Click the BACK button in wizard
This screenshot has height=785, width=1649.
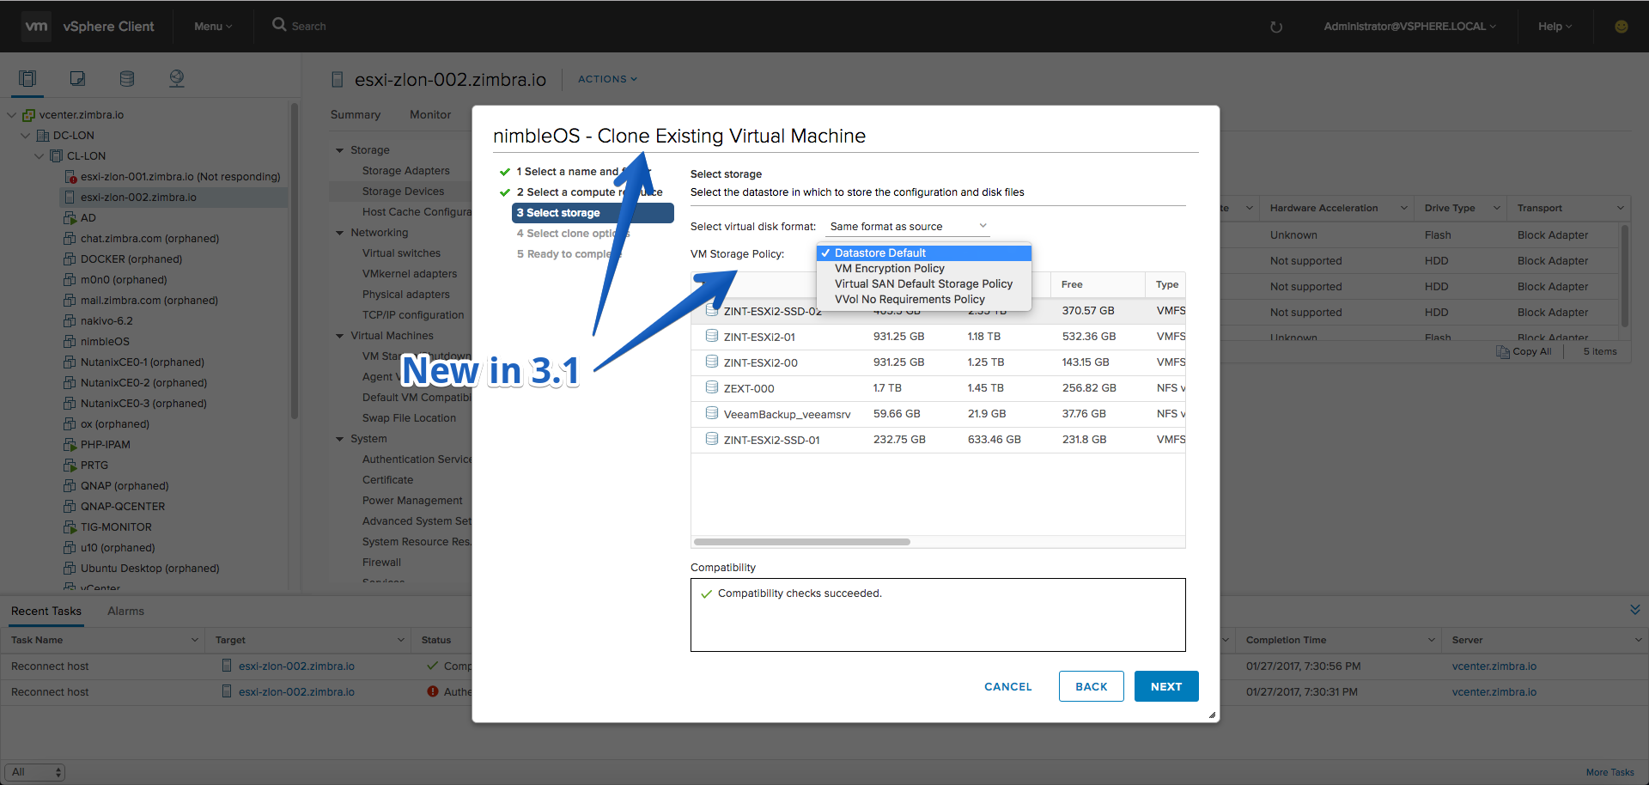1092,686
